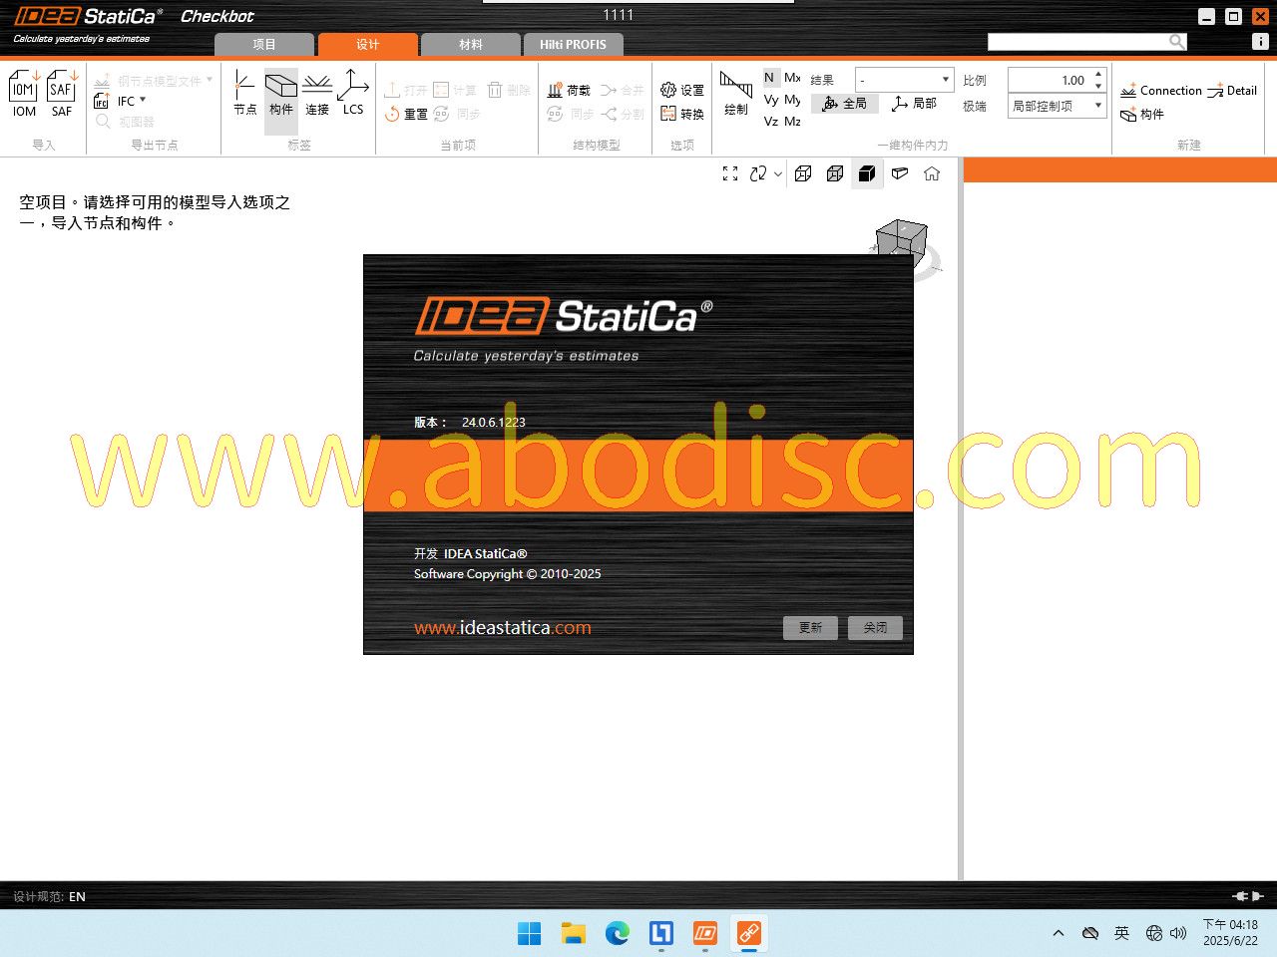Click the perspective view icon

click(900, 173)
